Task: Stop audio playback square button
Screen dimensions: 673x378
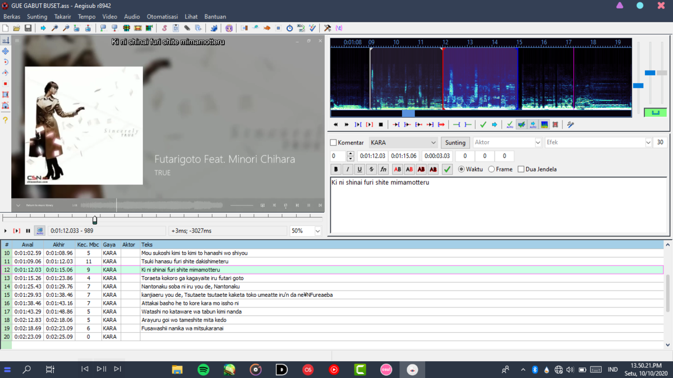Action: (x=381, y=124)
